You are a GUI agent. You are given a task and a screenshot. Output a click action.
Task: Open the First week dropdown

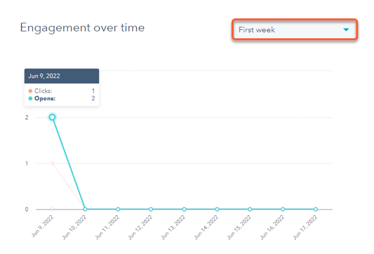295,30
